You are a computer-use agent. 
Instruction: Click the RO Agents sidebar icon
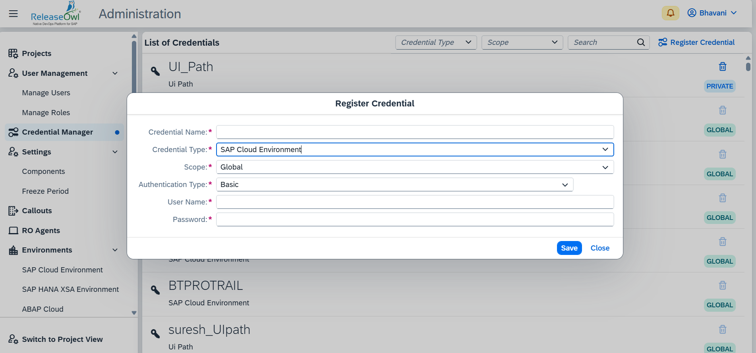(13, 231)
